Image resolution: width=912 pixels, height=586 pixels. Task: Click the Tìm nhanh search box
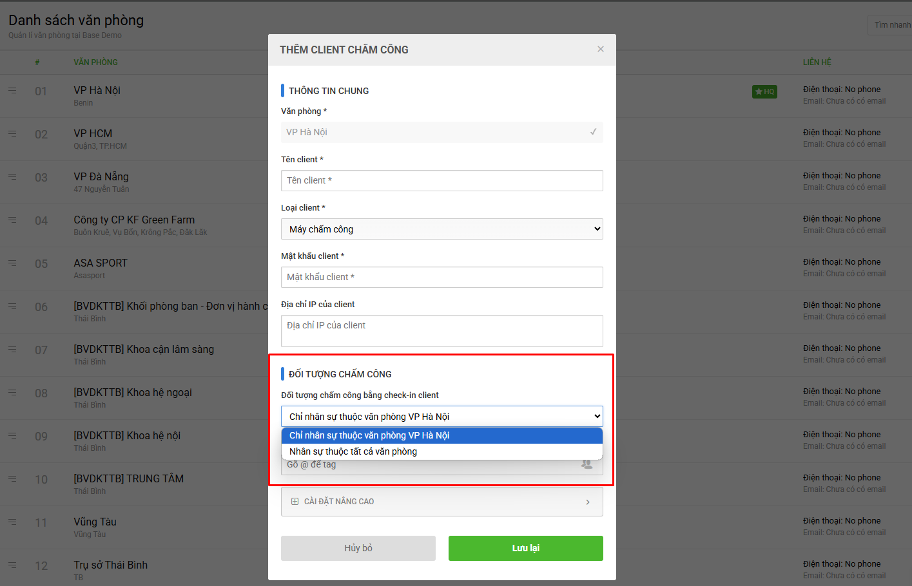(x=890, y=25)
